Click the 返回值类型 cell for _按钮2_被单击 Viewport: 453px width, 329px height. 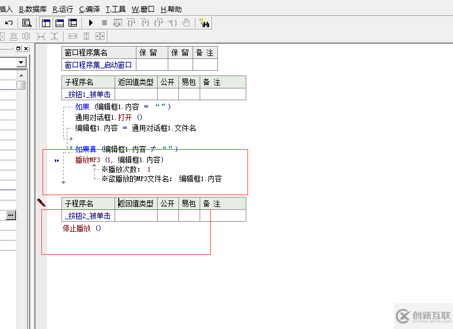136,216
